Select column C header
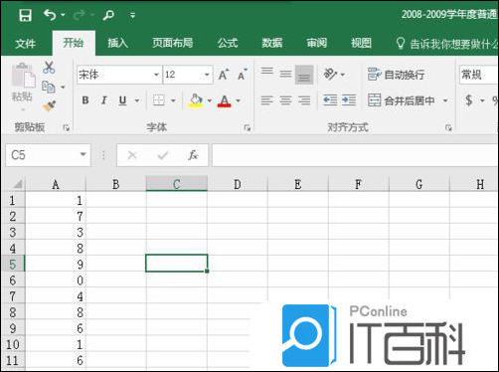Image resolution: width=499 pixels, height=372 pixels. click(177, 184)
